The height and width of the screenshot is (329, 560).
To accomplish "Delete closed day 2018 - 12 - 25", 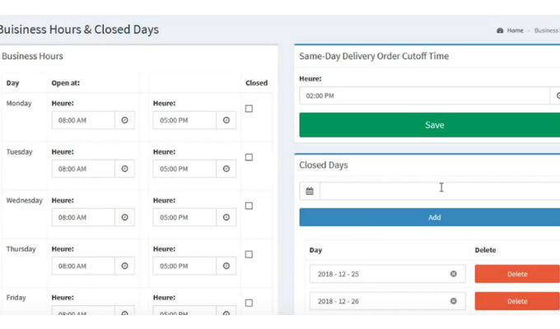I will click(517, 274).
